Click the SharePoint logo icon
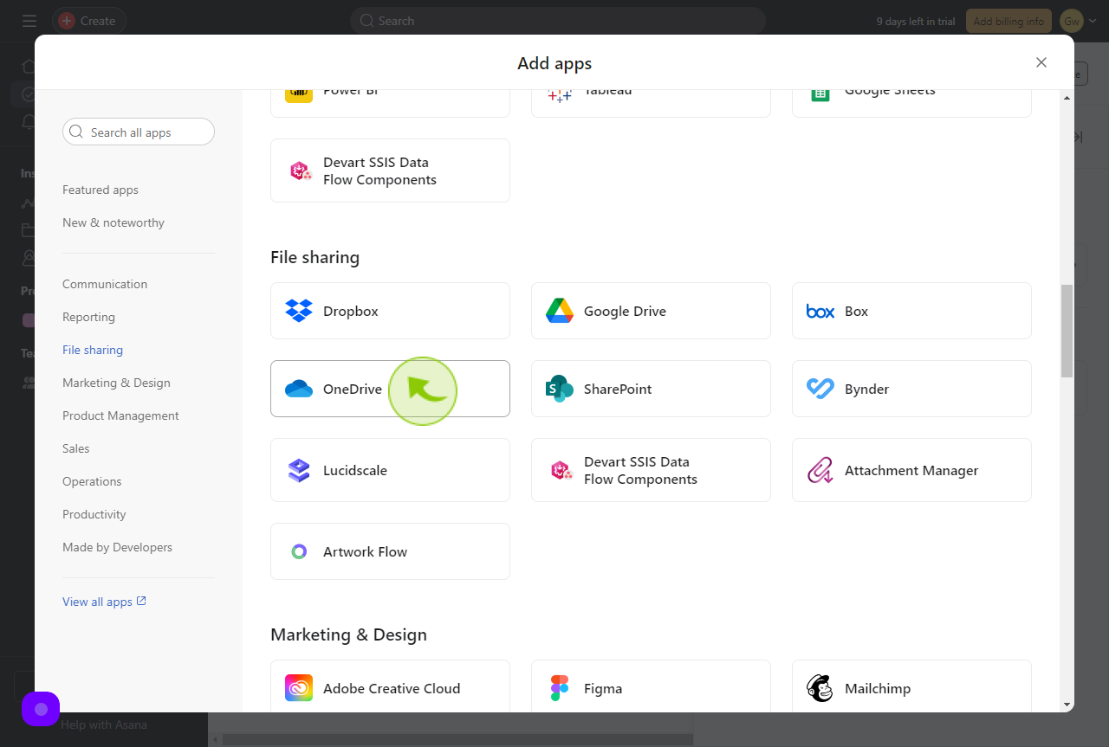Screen dimensions: 1109x747 pyautogui.click(x=560, y=389)
